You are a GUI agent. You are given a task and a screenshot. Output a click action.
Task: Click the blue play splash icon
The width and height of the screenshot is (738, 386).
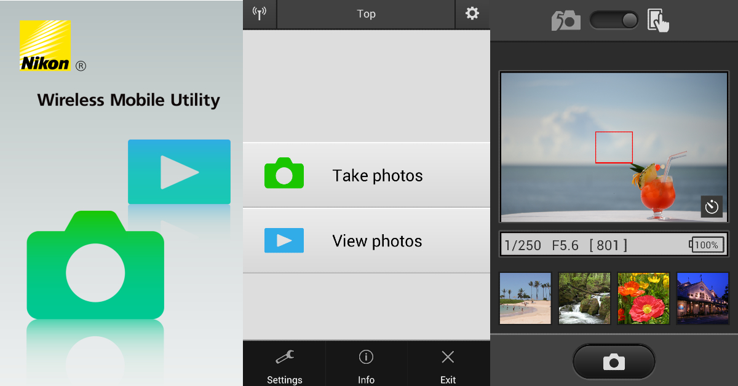(179, 171)
